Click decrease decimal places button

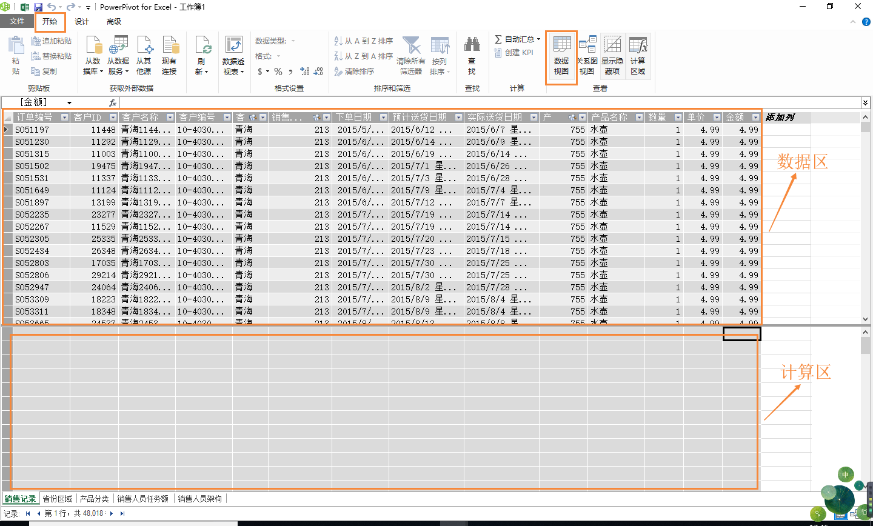coord(319,72)
